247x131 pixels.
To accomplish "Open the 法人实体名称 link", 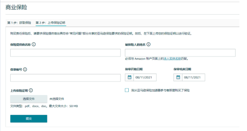I will (x=172, y=59).
